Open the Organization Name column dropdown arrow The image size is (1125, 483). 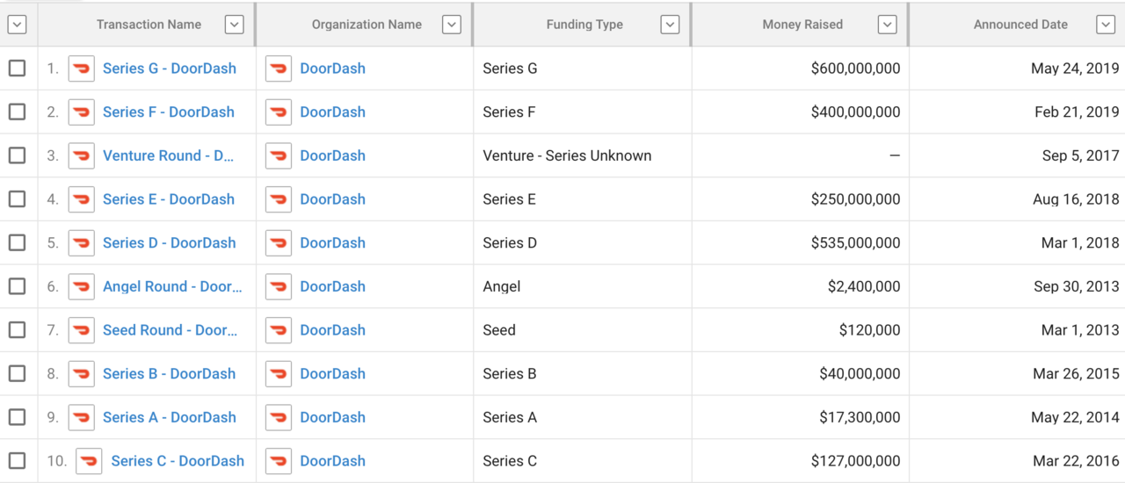(452, 25)
